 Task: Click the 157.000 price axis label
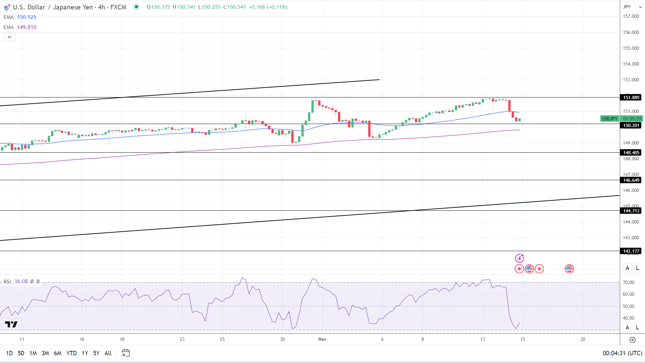[631, 16]
